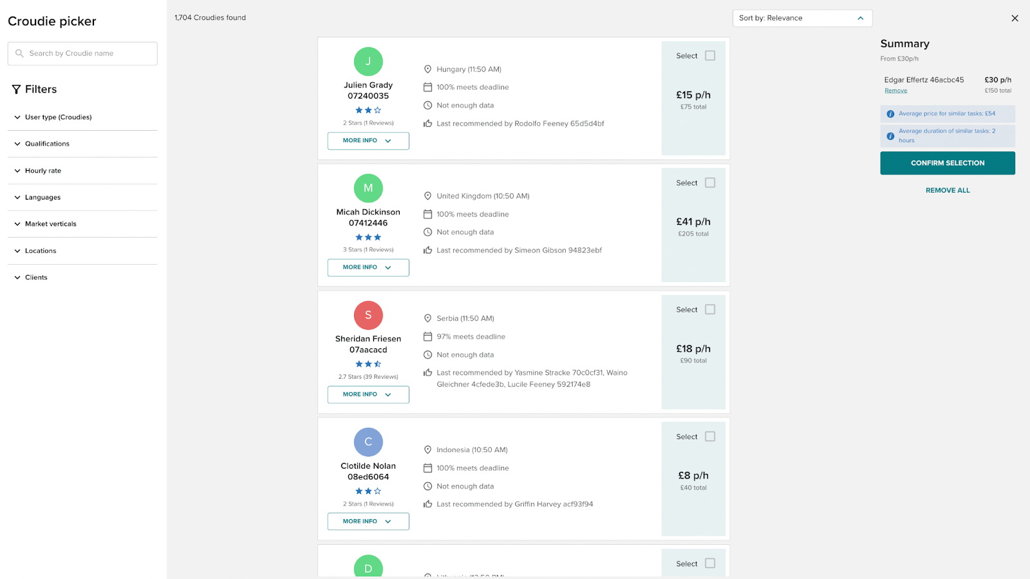Viewport: 1030px width, 579px height.
Task: Click calendar icon in Micah Dickinson's card
Action: tap(427, 214)
